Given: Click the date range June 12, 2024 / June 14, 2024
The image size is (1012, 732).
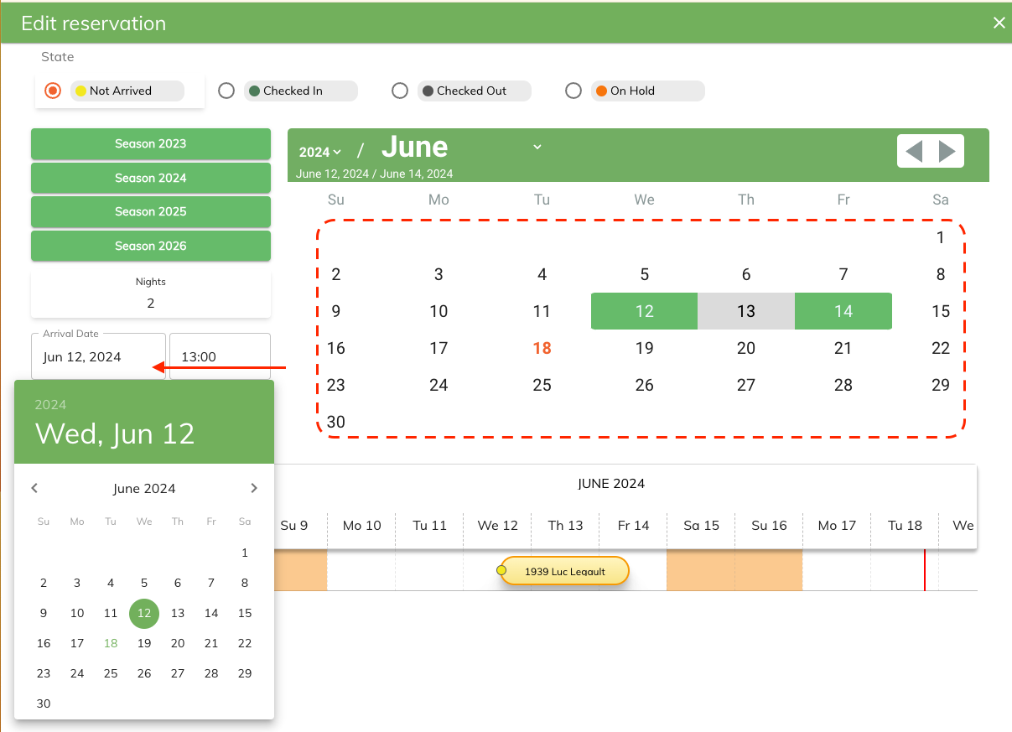Looking at the screenshot, I should (x=375, y=174).
